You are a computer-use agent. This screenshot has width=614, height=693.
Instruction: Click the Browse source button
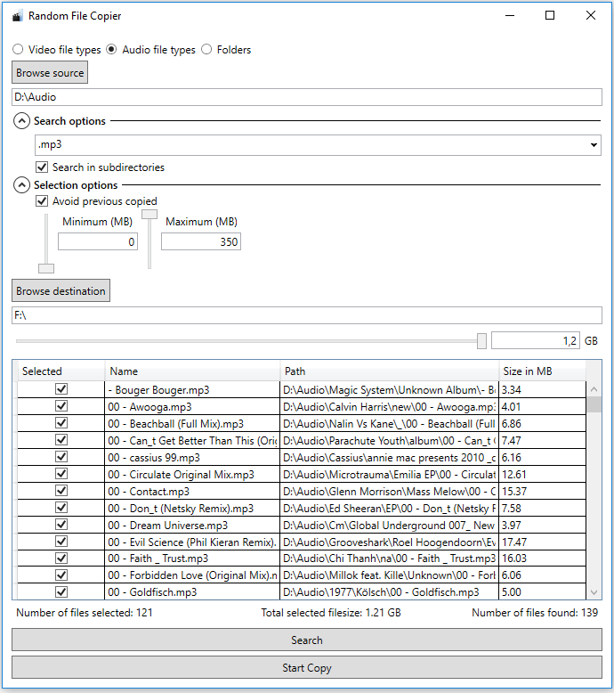click(50, 72)
